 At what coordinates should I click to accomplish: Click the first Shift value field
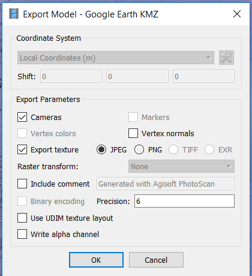point(71,76)
